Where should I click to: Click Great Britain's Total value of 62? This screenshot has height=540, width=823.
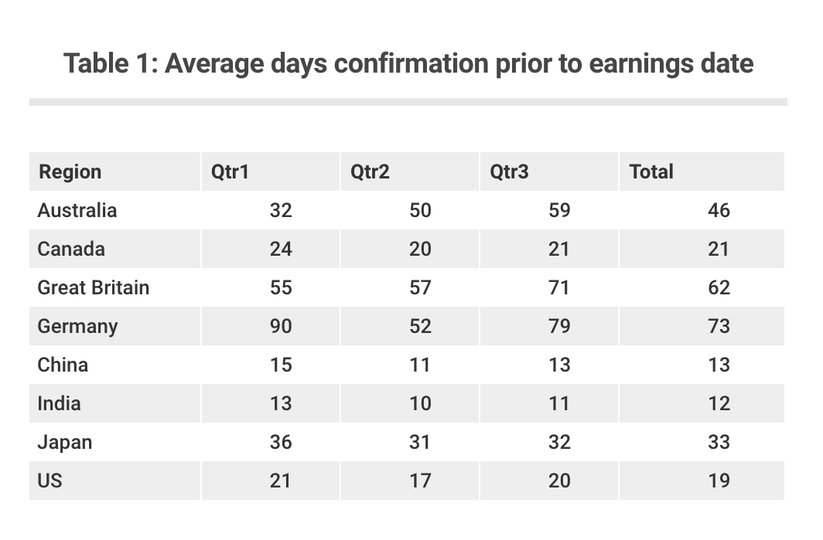tap(719, 288)
